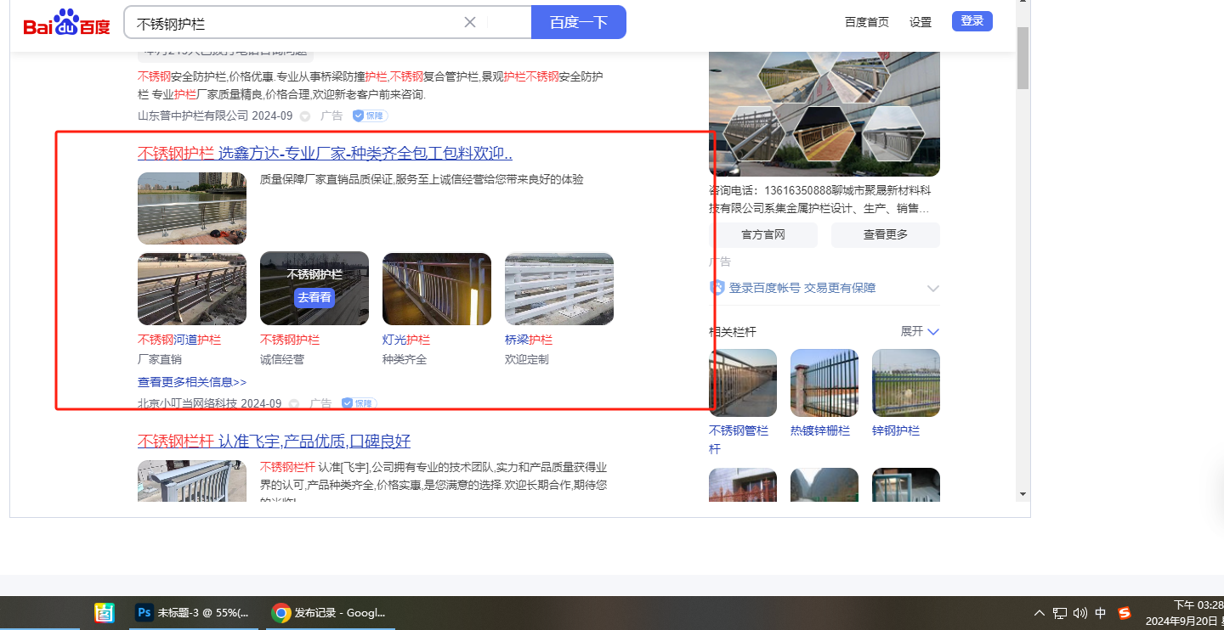Go to 百度首页
Image resolution: width=1224 pixels, height=630 pixels.
(866, 22)
